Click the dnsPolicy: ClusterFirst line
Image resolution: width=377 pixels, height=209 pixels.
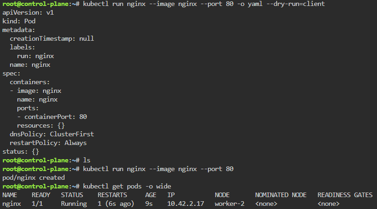point(52,134)
